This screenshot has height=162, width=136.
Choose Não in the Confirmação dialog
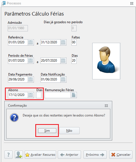pyautogui.click(x=69, y=131)
